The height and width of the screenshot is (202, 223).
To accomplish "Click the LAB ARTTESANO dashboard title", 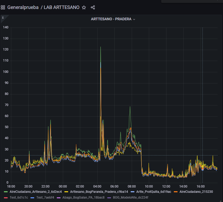I will (62, 7).
